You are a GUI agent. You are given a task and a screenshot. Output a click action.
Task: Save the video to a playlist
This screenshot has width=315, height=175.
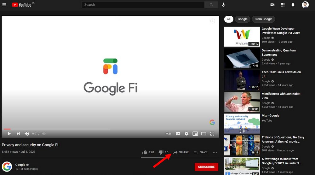(200, 152)
